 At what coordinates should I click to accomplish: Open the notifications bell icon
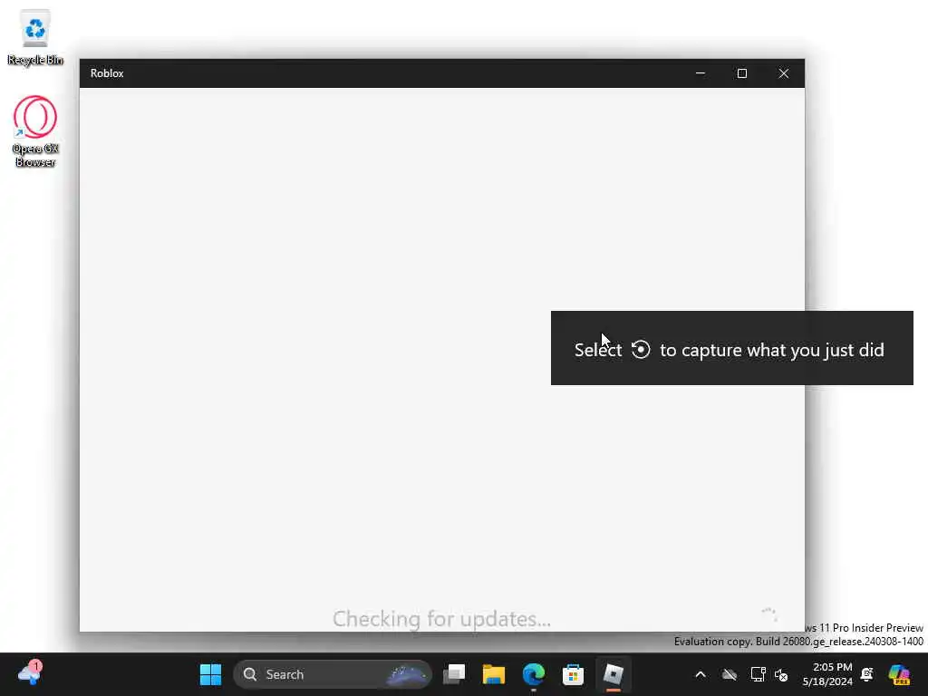tap(867, 674)
